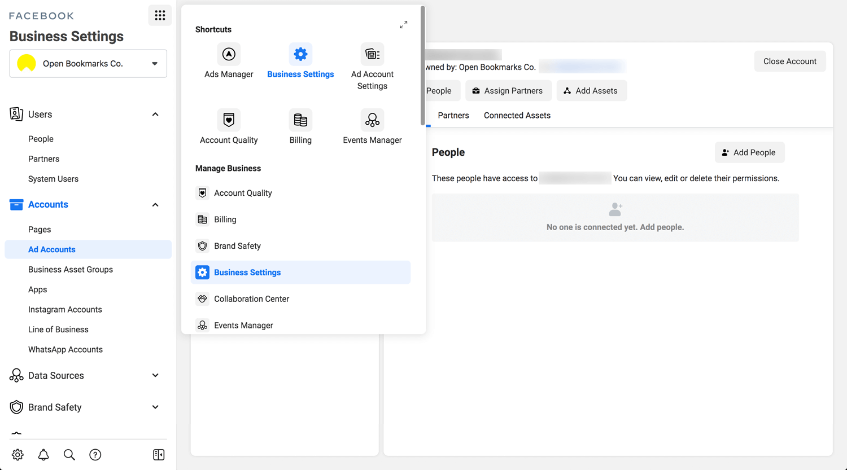
Task: Open Pages under Accounts
Action: [40, 230]
